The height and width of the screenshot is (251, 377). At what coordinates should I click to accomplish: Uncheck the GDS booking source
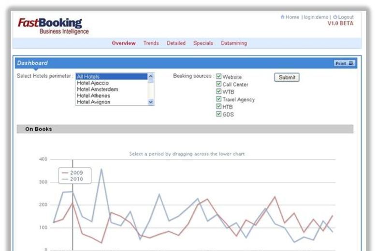218,113
